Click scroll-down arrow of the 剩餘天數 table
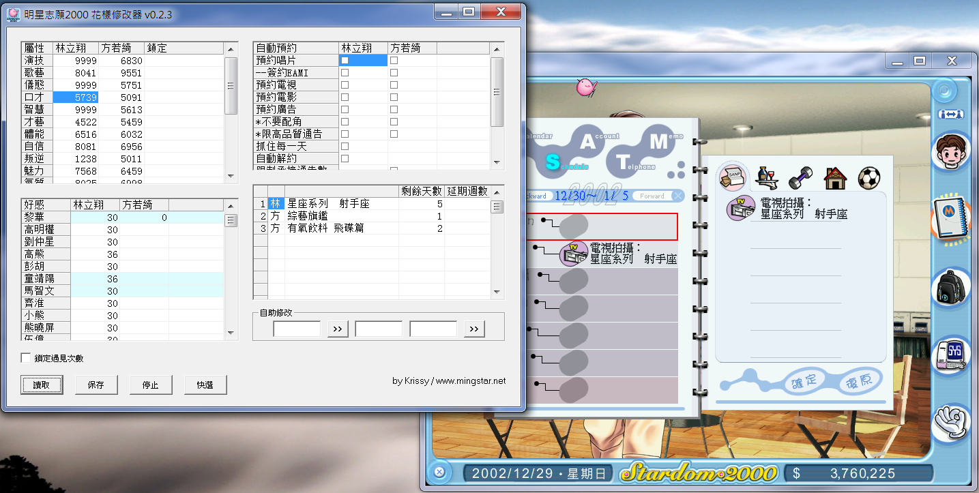This screenshot has width=979, height=493. coord(497,293)
